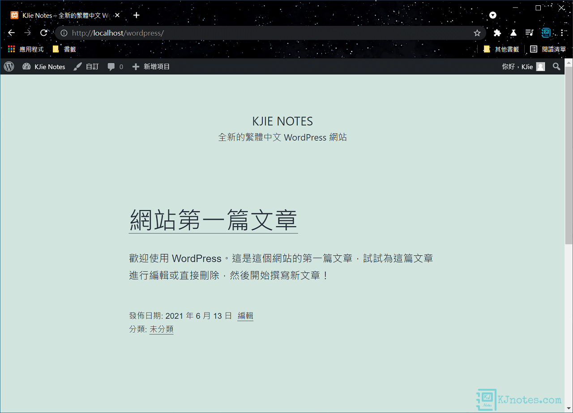Open the apps grid shortcut
The image size is (573, 413).
coord(26,49)
